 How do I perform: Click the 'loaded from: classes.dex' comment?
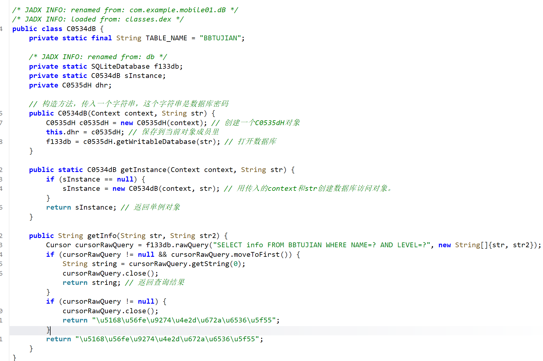pyautogui.click(x=98, y=19)
